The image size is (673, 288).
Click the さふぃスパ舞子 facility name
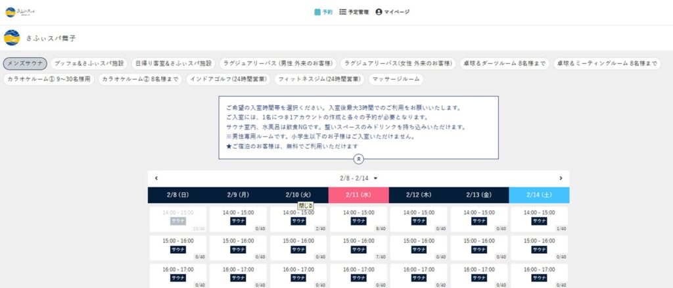[x=51, y=38]
